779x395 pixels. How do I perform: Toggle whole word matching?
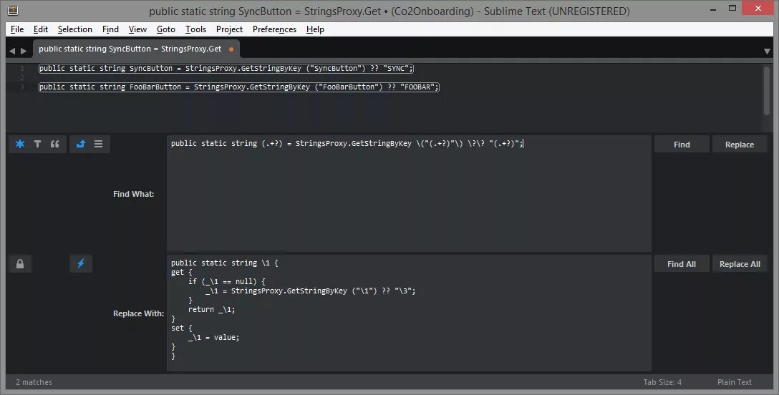(x=54, y=144)
